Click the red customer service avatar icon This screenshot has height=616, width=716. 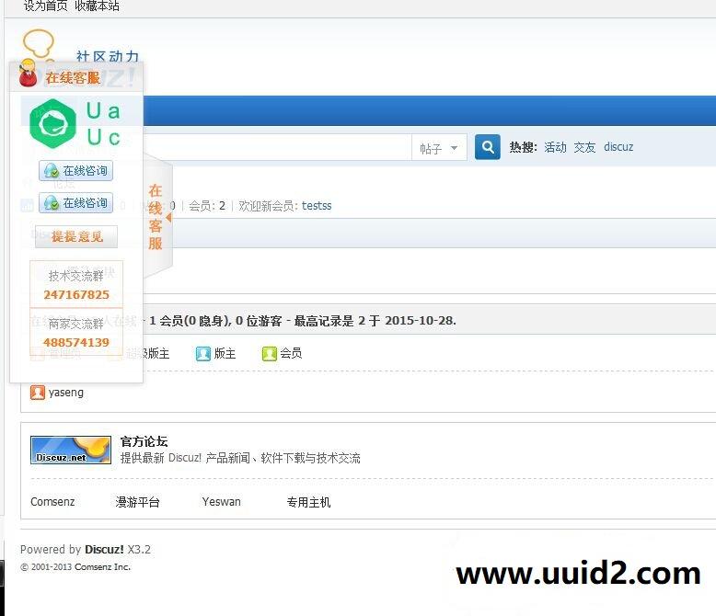coord(28,73)
